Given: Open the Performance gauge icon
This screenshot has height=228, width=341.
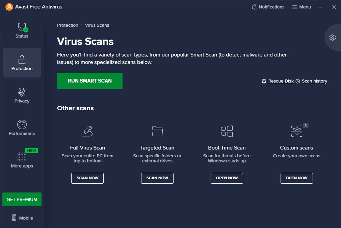Looking at the screenshot, I should pos(22,124).
